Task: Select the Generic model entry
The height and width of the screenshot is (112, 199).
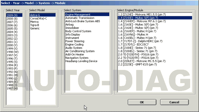Action: [x=43, y=28]
